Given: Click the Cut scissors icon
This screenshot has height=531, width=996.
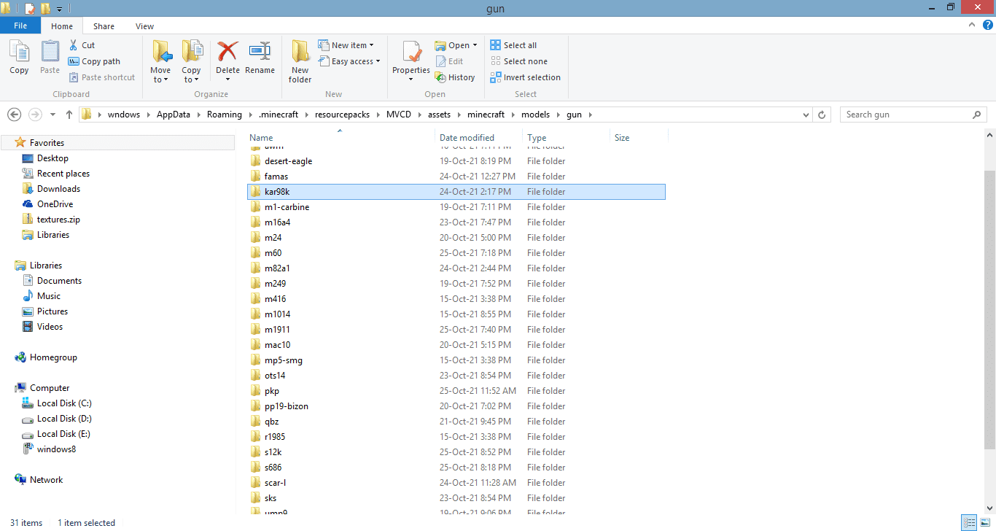Looking at the screenshot, I should coord(74,45).
